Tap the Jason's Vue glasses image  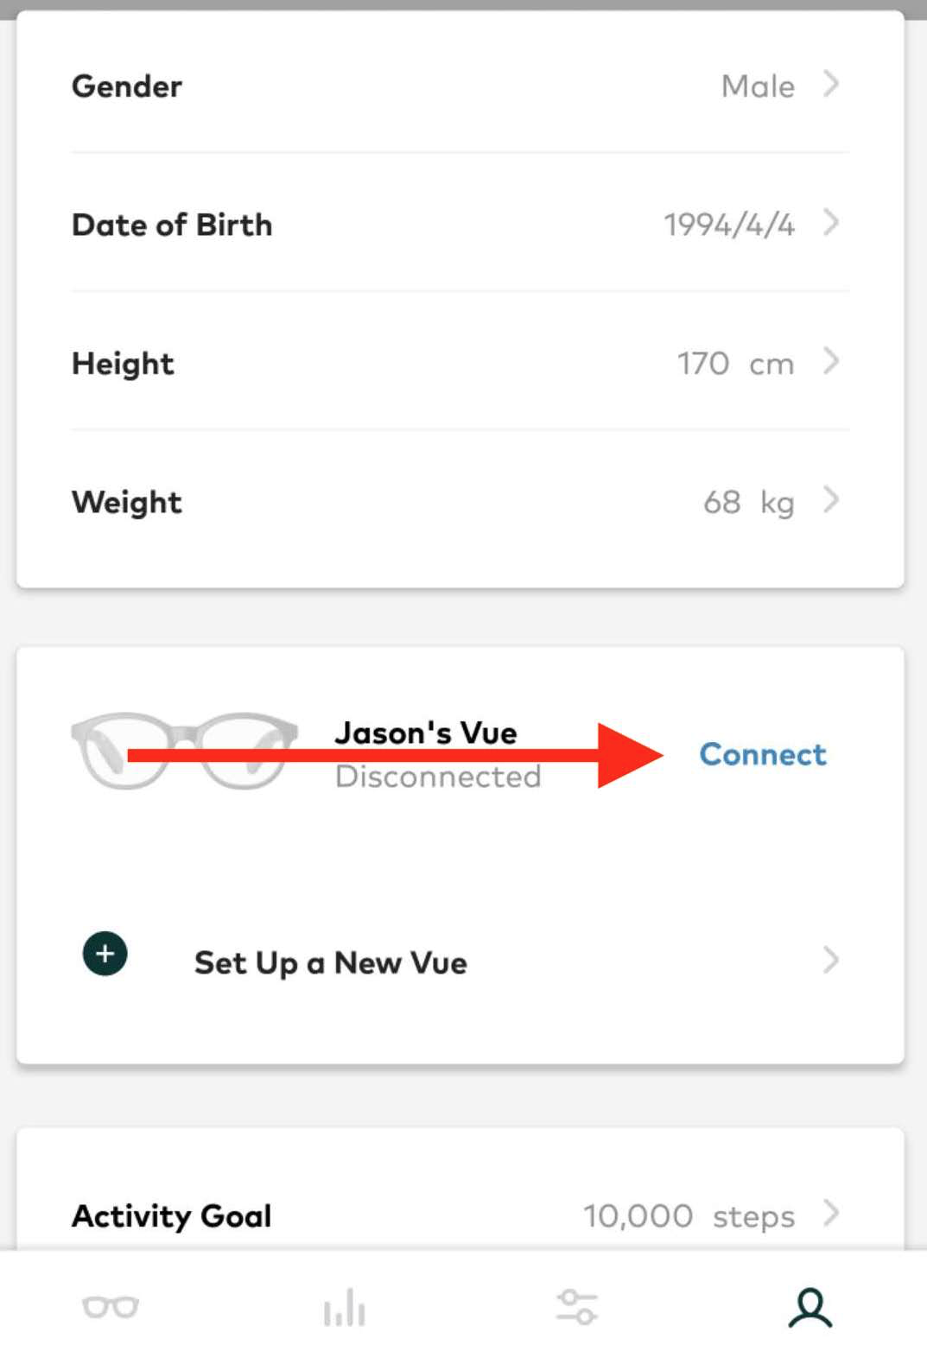(184, 751)
